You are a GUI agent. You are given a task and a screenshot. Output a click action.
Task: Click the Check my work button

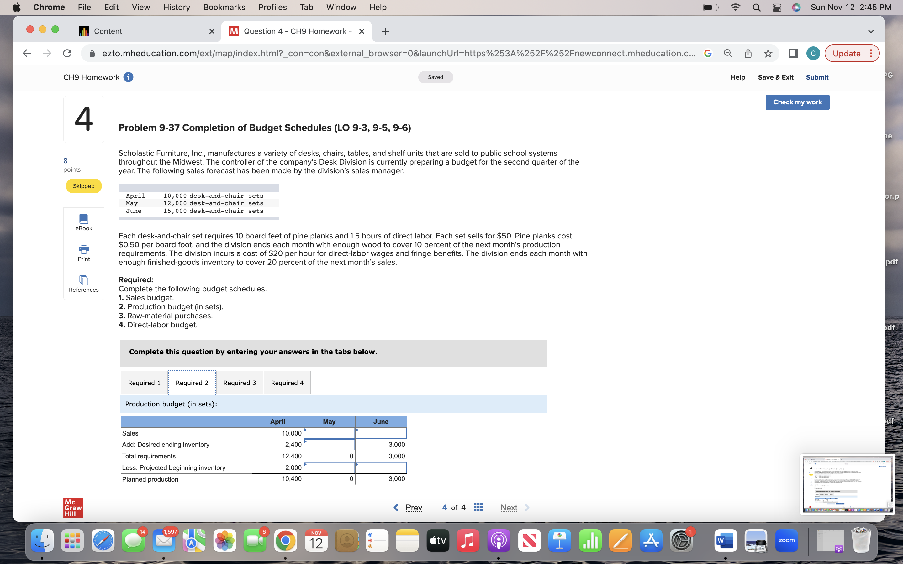(x=797, y=102)
